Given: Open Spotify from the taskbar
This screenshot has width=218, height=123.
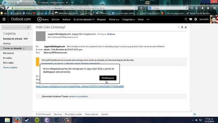Looking at the screenshot, I should [37, 120].
